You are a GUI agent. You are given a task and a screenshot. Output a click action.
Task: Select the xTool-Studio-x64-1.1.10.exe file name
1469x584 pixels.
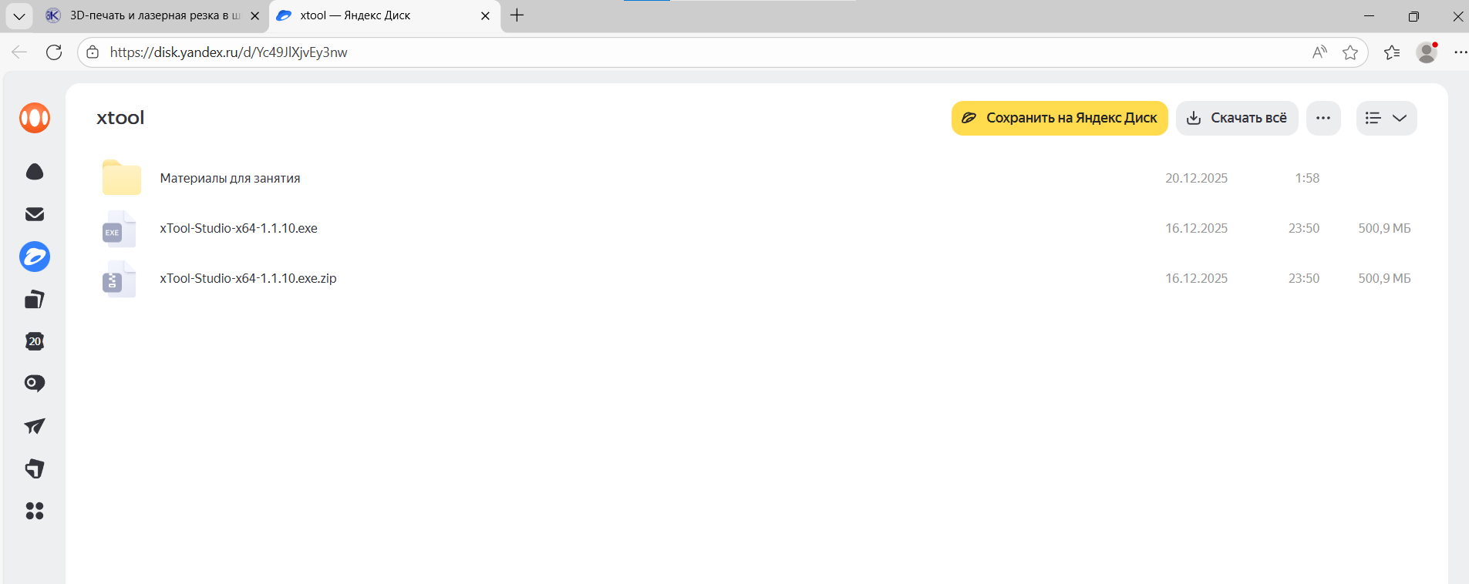(x=238, y=228)
